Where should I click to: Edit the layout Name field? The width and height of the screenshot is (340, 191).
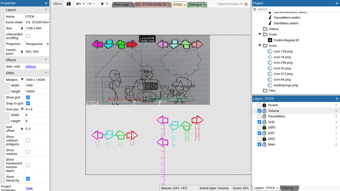click(37, 17)
